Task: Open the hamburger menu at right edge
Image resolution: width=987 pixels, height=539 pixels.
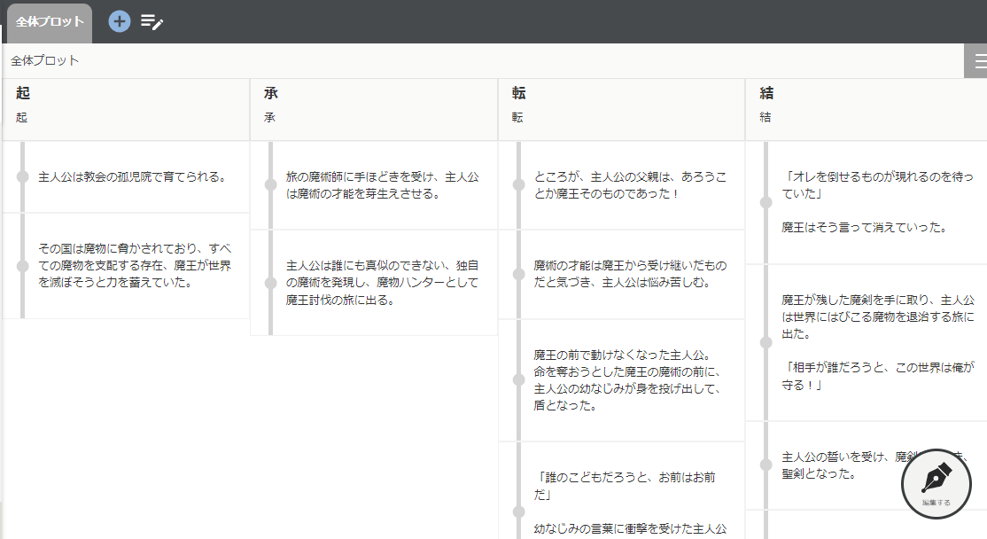Action: [978, 60]
